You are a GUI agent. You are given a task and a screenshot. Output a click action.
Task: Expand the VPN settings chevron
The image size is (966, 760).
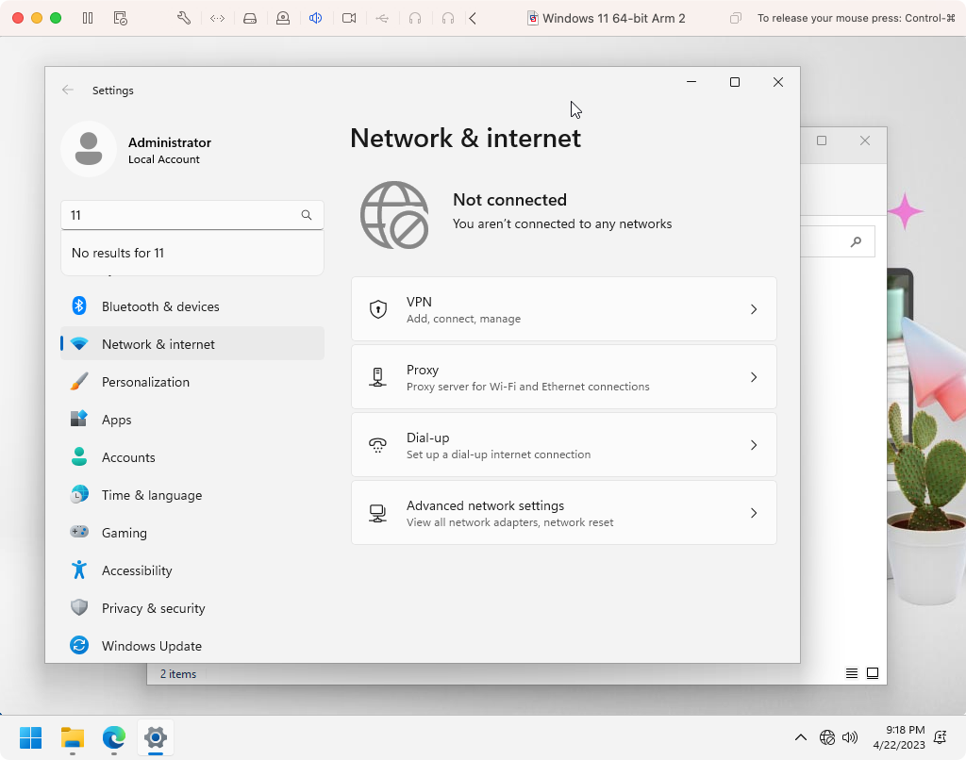coord(754,309)
